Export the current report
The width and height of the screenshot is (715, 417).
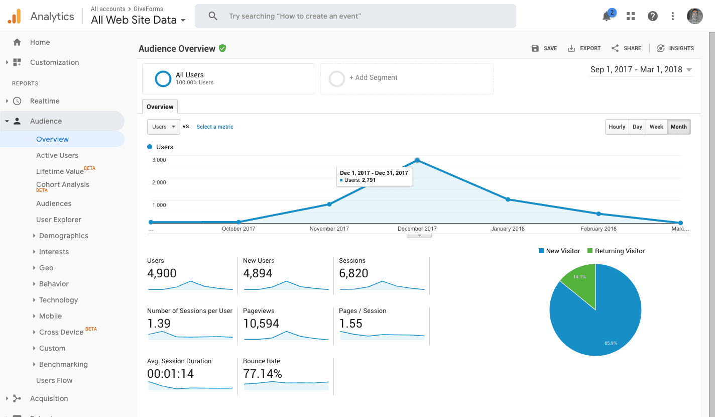[x=584, y=48]
